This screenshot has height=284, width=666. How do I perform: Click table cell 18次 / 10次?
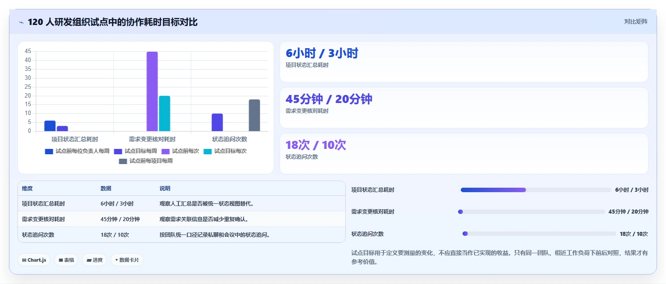[x=115, y=235]
